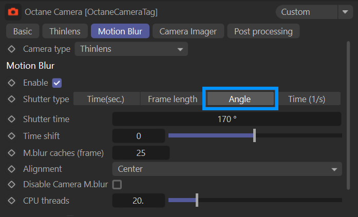Image resolution: width=358 pixels, height=217 pixels.
Task: Click keyframe diamond beside Shutter type
Action: click(x=12, y=99)
